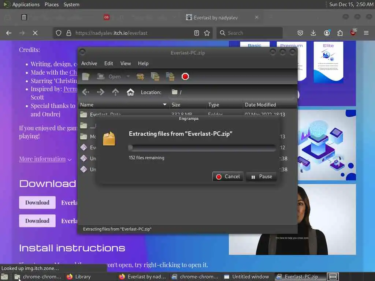This screenshot has height=281, width=375.
Task: Go to archive home location
Action: [x=130, y=92]
